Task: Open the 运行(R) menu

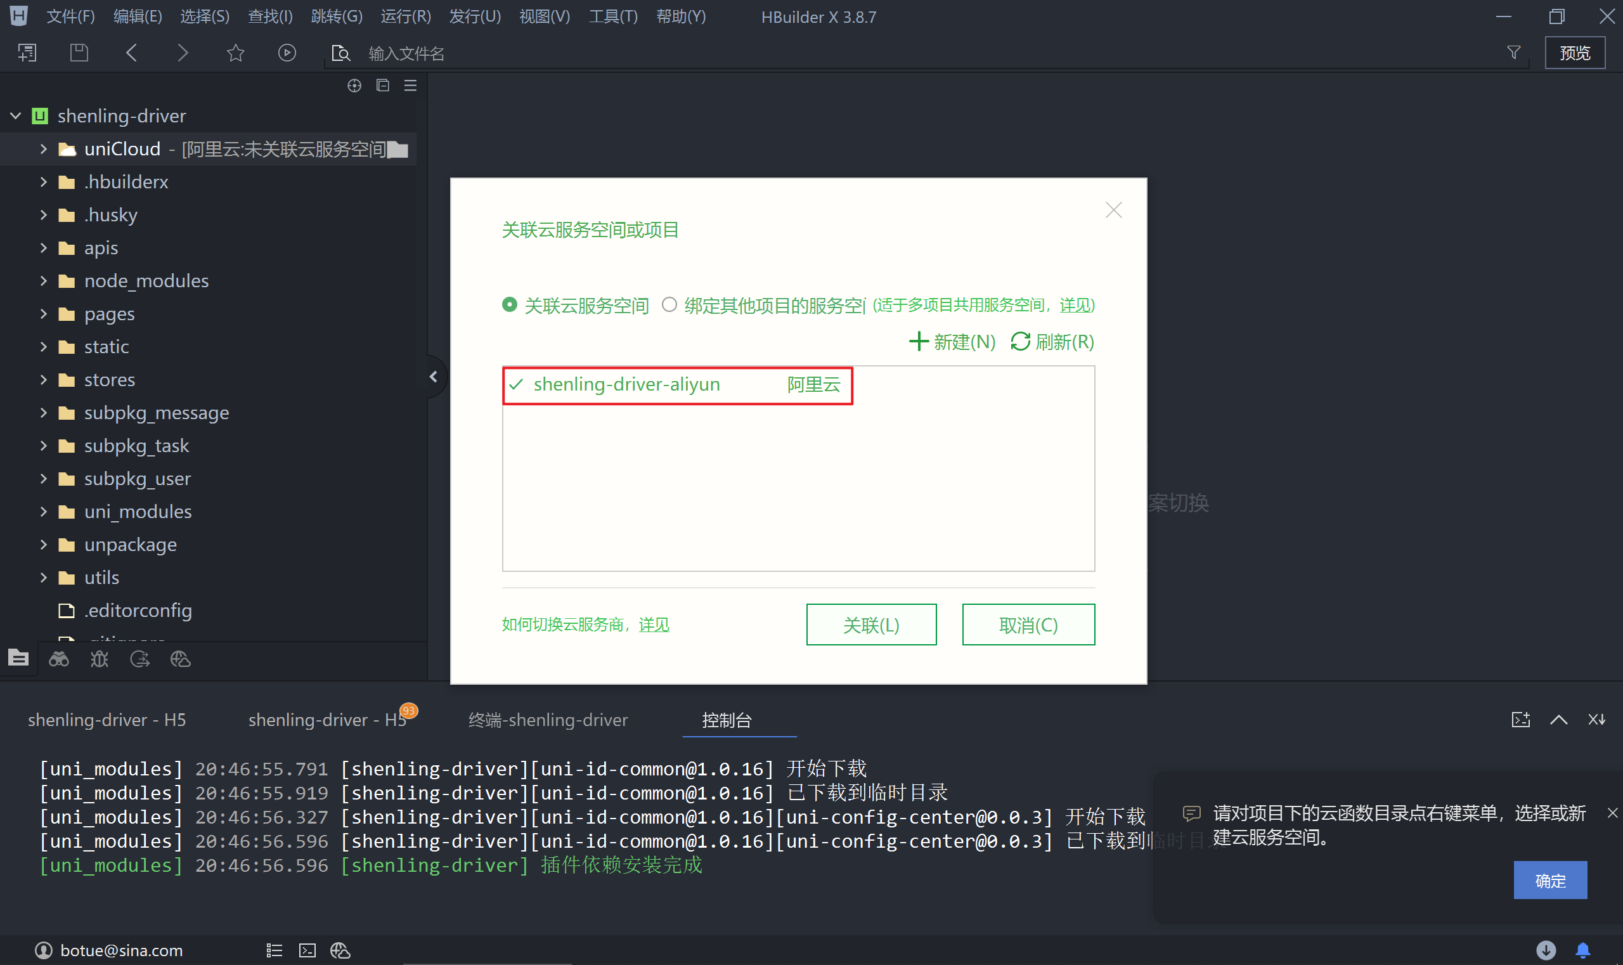Action: [405, 16]
